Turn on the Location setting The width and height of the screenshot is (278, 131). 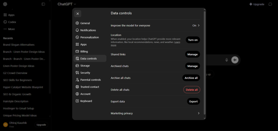[x=193, y=40]
